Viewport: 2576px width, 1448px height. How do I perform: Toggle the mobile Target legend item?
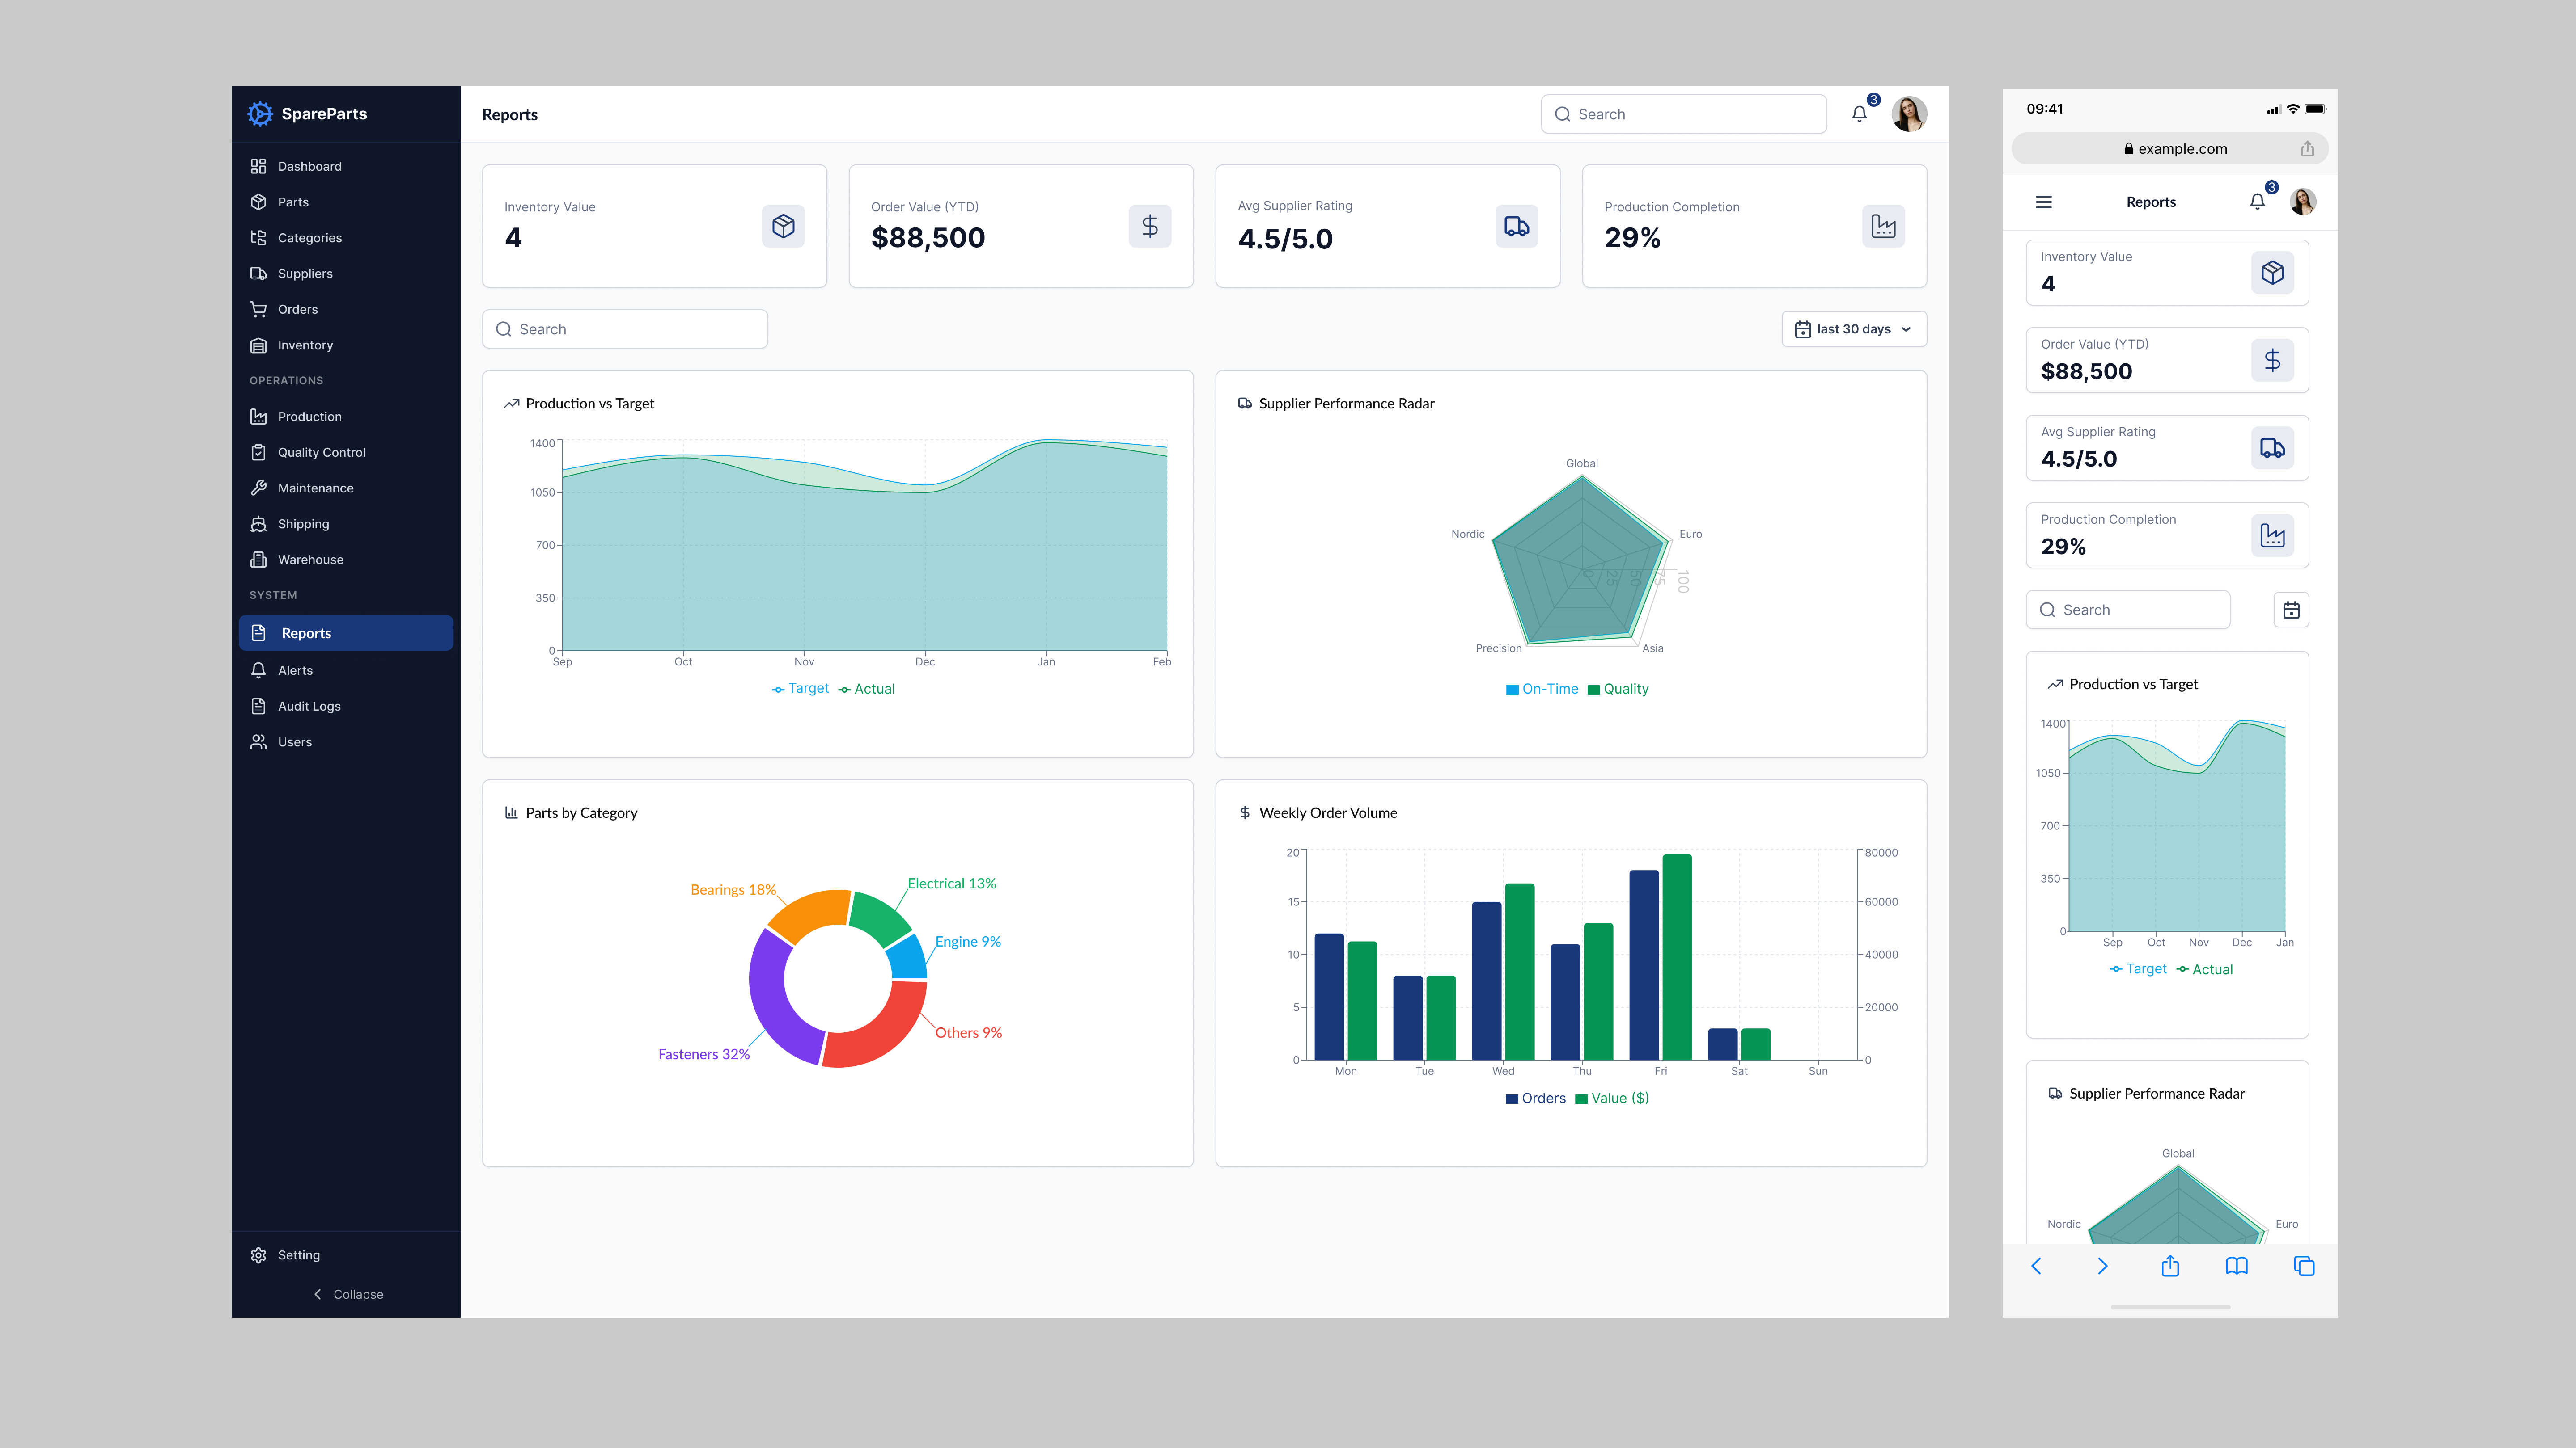click(2138, 969)
